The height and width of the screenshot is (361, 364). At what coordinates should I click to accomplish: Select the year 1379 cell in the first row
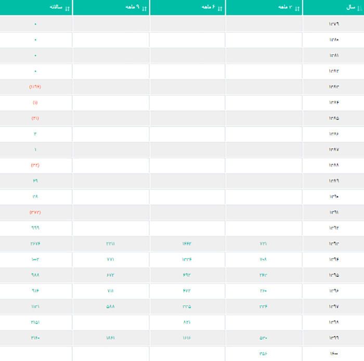(333, 24)
